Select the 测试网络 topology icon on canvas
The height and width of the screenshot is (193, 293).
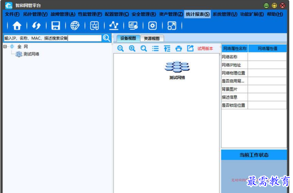click(x=177, y=67)
